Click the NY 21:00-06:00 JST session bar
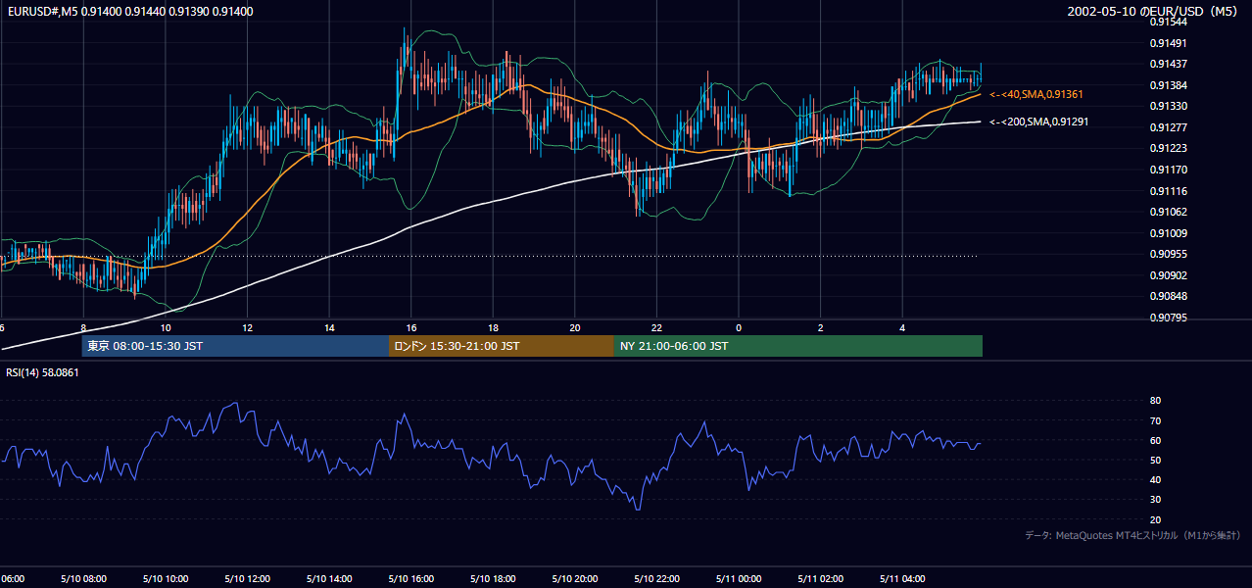The height and width of the screenshot is (588, 1252). tap(798, 346)
